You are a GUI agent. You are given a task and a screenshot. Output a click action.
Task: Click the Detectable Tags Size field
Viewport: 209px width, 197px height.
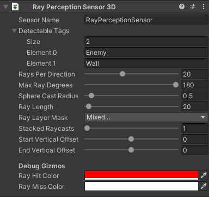point(146,42)
